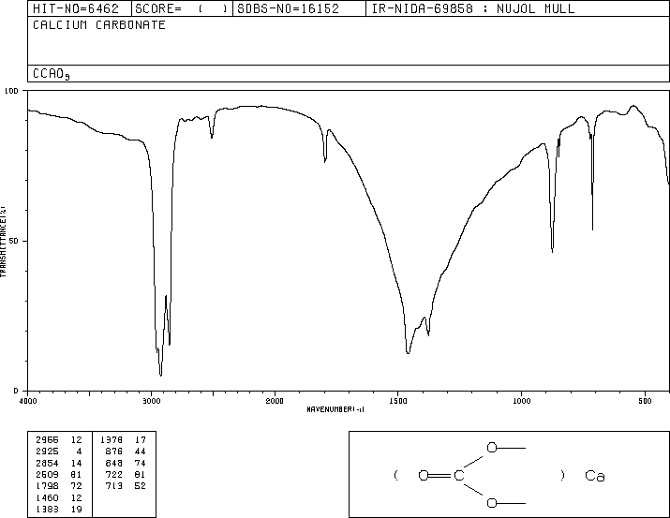The image size is (670, 518).
Task: Click the small spectrum dip near 2509 wavenumber
Action: tap(212, 137)
